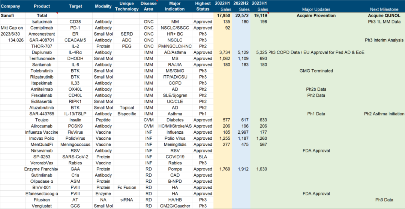Select the Meningococcus target cell
Screen dimensions: 405x209
[x=75, y=145]
